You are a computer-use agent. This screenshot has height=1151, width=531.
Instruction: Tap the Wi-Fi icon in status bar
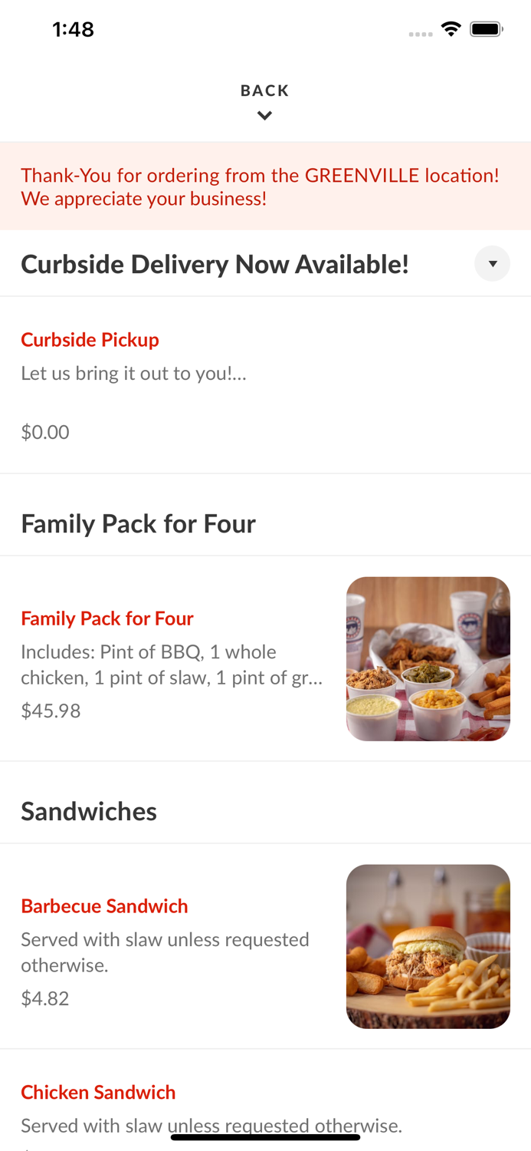click(451, 28)
